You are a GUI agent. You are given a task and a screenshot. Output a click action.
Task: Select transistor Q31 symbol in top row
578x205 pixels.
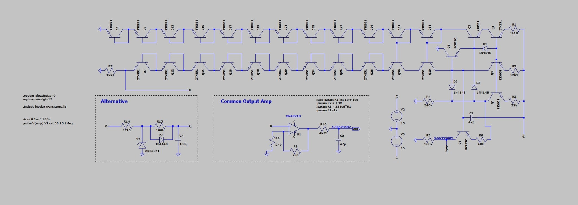pos(397,33)
